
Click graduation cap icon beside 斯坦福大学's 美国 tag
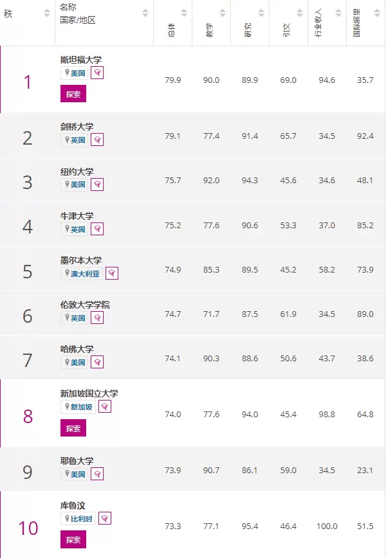click(x=97, y=73)
